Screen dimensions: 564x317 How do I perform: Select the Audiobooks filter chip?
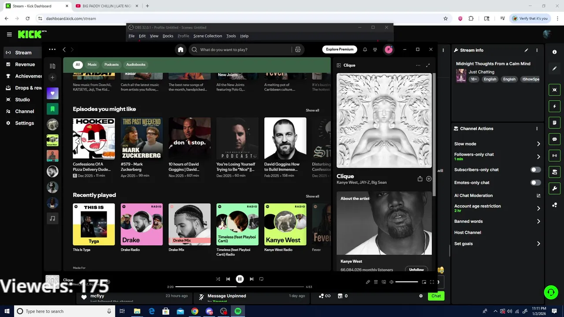click(136, 65)
